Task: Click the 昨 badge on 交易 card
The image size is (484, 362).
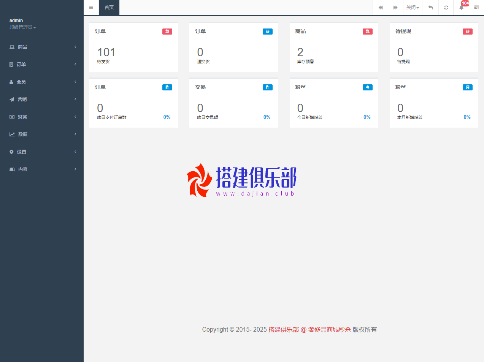Action: tap(268, 87)
